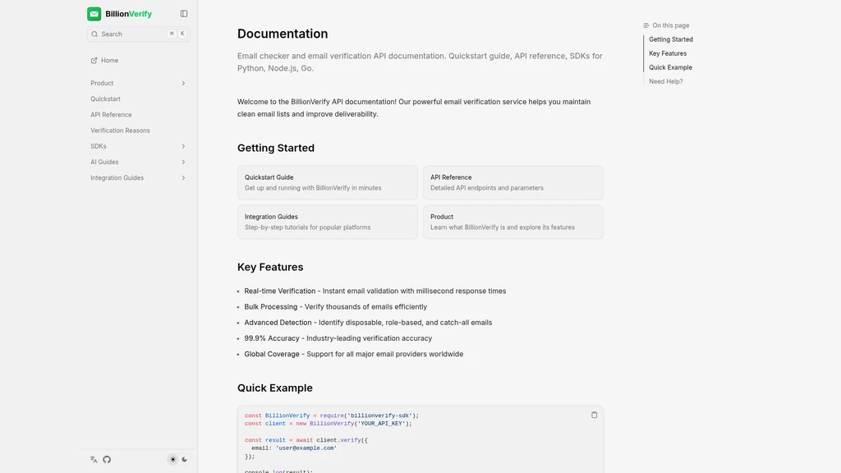Expand the Integration Guides sidebar chevron
This screenshot has width=841, height=473.
click(x=183, y=178)
